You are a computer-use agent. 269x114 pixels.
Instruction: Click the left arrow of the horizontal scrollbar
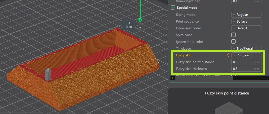click(x=172, y=78)
